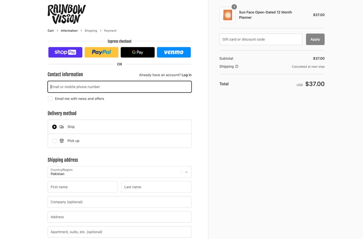Image resolution: width=363 pixels, height=239 pixels.
Task: Click the storefront icon beside Pick up
Action: 62,141
